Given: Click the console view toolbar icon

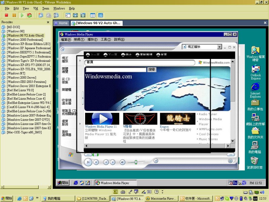Looking at the screenshot, I should pos(101,15).
